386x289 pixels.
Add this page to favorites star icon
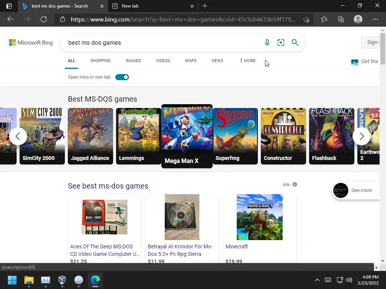tap(306, 20)
